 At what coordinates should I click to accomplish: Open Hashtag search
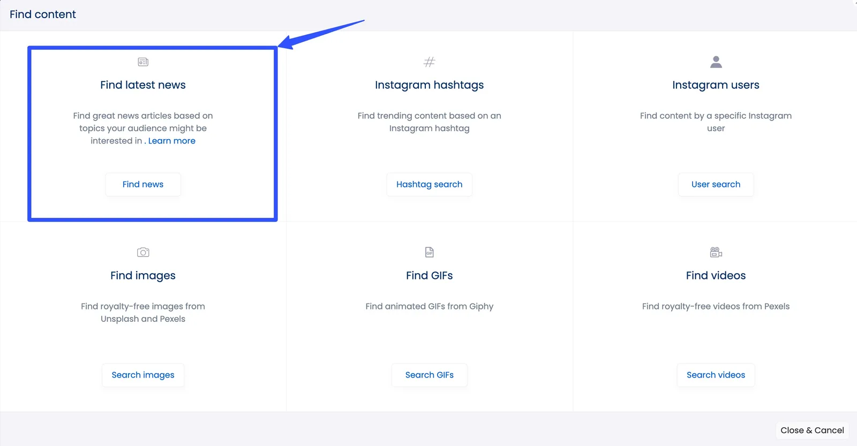point(429,184)
